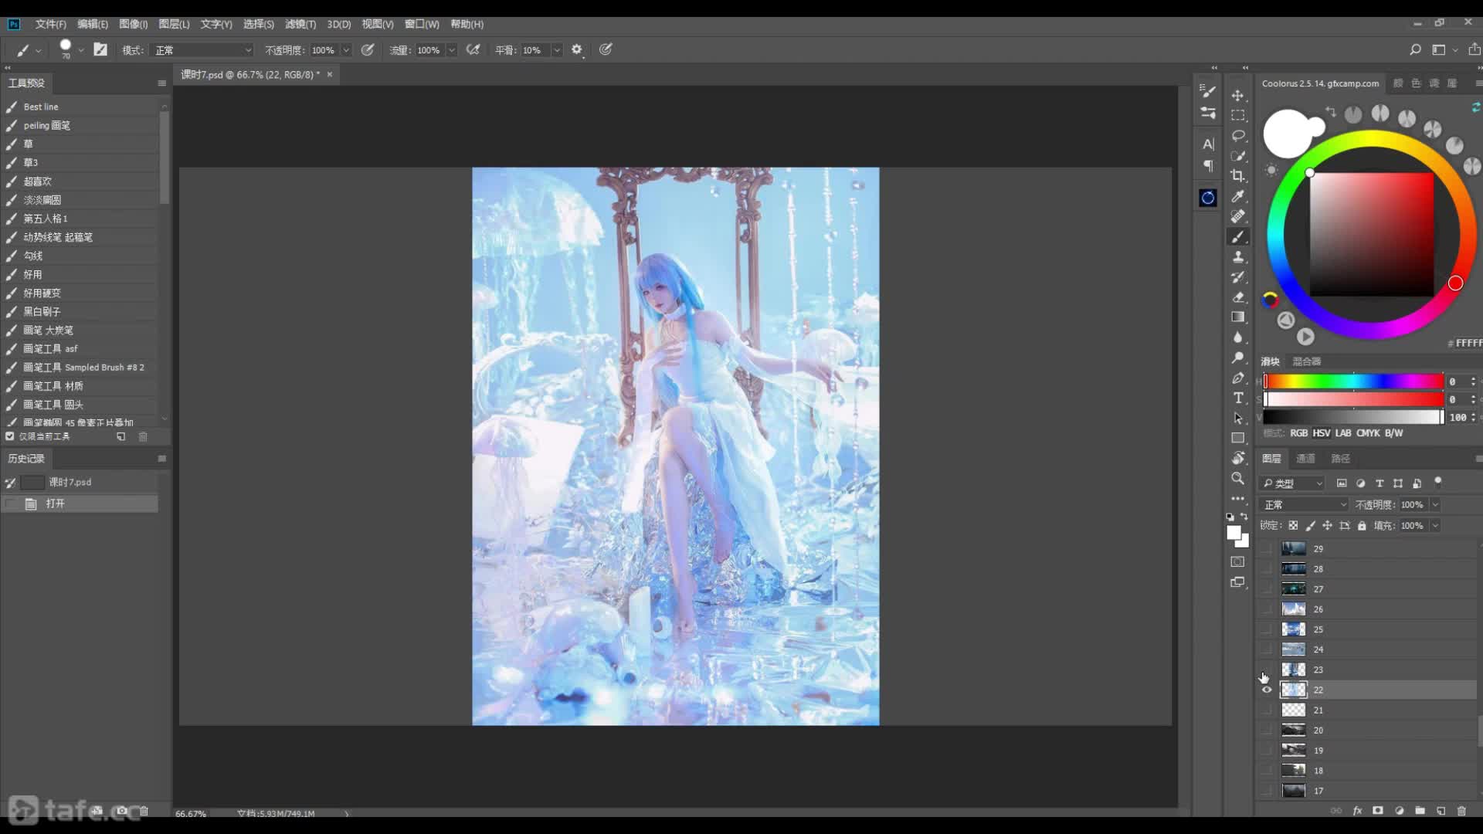Select the layer 25 thumbnail
Screen dimensions: 1483x834
[x=1294, y=629]
